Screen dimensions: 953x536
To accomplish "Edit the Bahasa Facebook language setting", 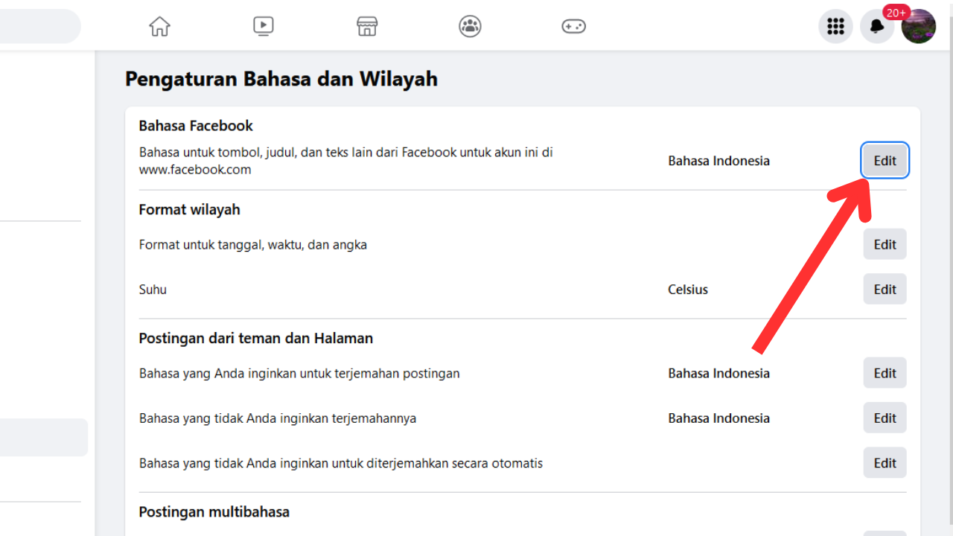I will (x=885, y=161).
